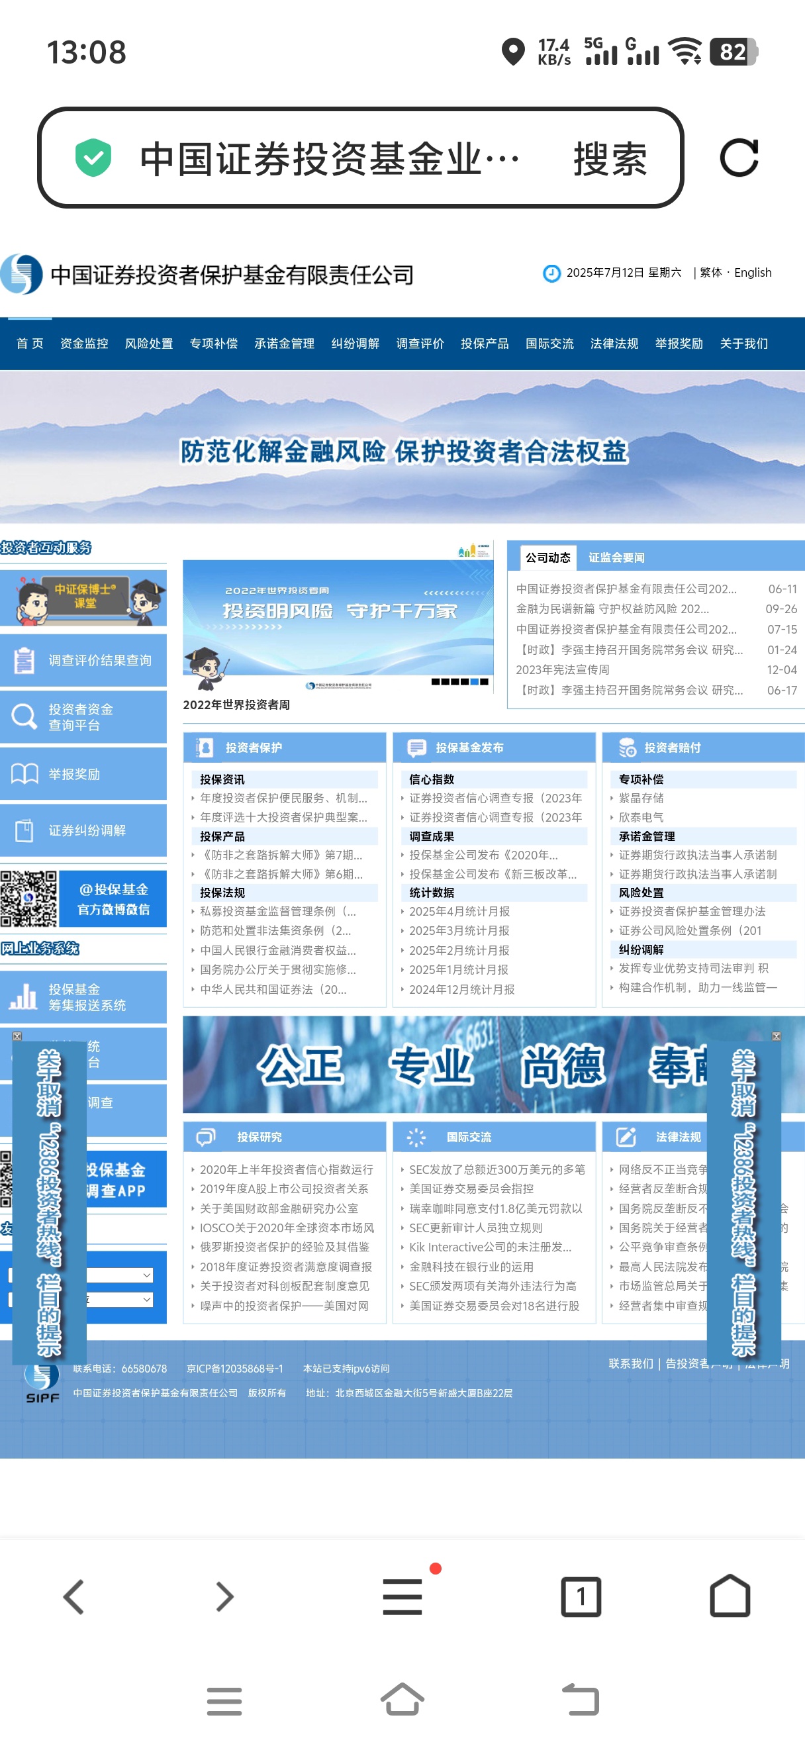Switch to the 证监会要闻 tab
This screenshot has height=1748, width=805.
tap(616, 558)
